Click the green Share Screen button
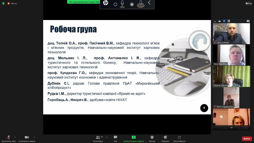 [x=133, y=137]
